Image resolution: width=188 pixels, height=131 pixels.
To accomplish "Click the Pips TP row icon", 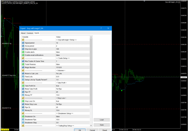I will pyautogui.click(x=23, y=92).
